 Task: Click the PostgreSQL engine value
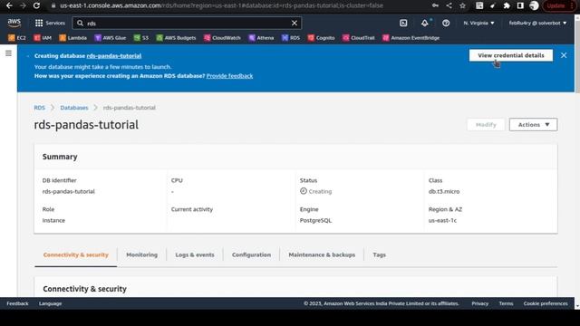point(315,220)
